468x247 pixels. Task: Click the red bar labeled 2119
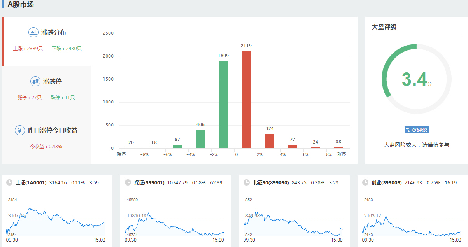pos(246,100)
